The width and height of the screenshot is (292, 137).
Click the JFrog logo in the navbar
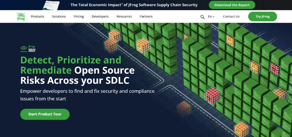[x=21, y=16]
